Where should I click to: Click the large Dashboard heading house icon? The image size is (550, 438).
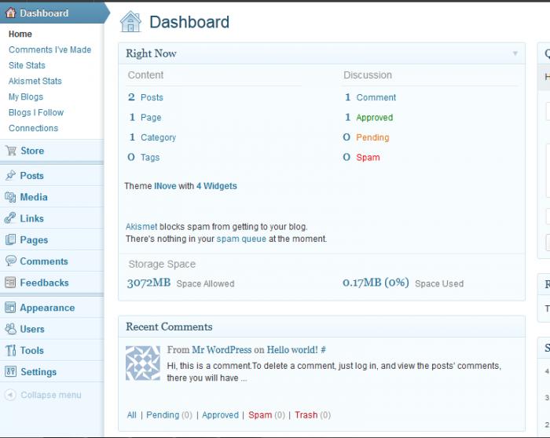coord(130,22)
